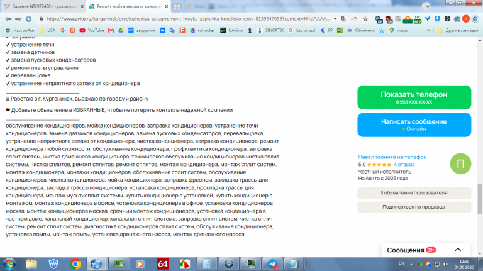Image resolution: width=483 pixels, height=271 pixels.
Task: Click the browser forward arrow
Action: coord(18,19)
